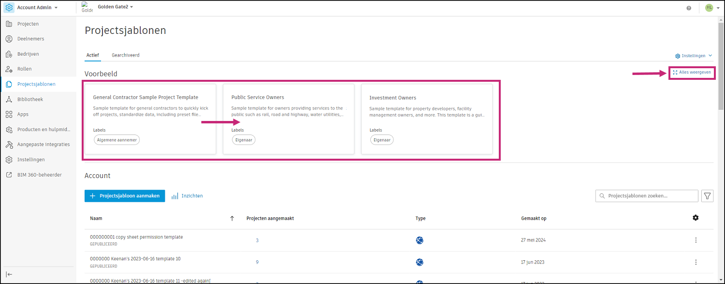Sort table by Naam arrow
This screenshot has height=284, width=725.
click(232, 218)
